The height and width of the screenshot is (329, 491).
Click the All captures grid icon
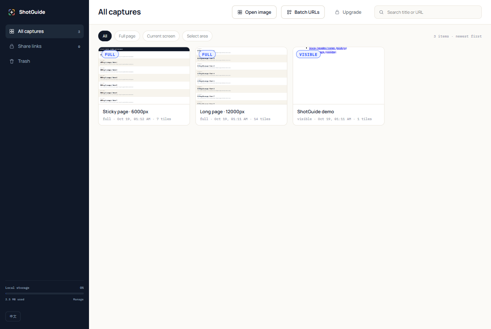12,31
